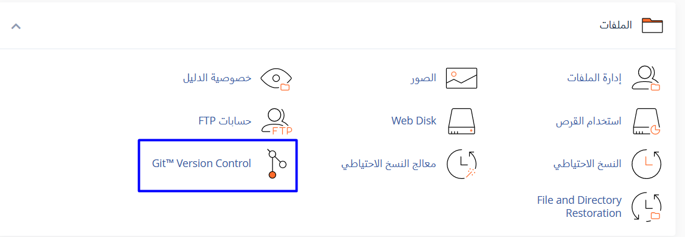
Task: Click the Images icon
Action: click(461, 78)
